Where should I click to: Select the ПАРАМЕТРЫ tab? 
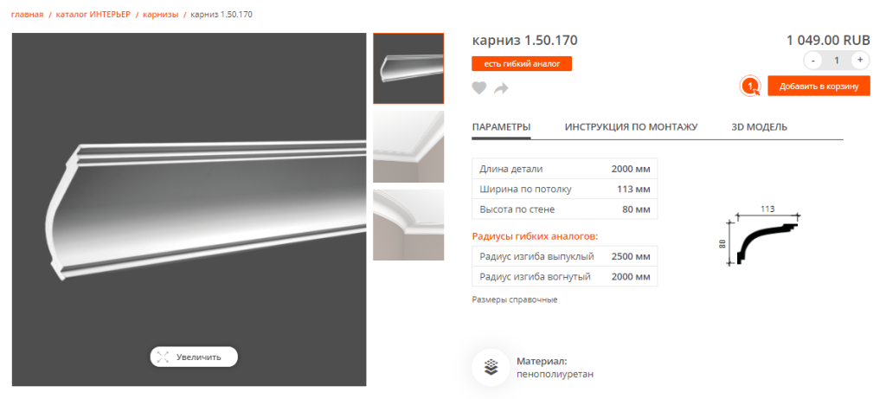pos(501,127)
